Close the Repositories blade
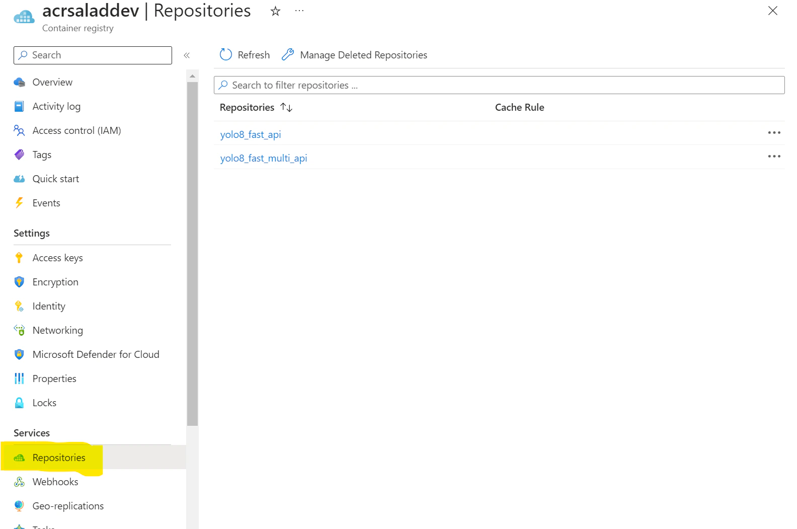Viewport: 797px width, 529px height. 773,11
